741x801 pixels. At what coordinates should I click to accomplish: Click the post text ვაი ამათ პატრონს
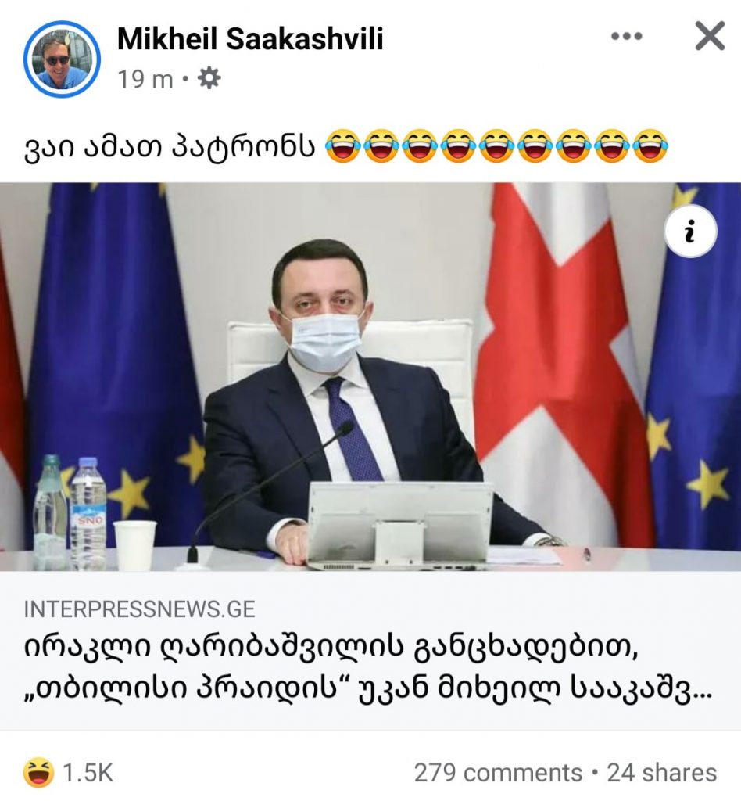[x=169, y=146]
